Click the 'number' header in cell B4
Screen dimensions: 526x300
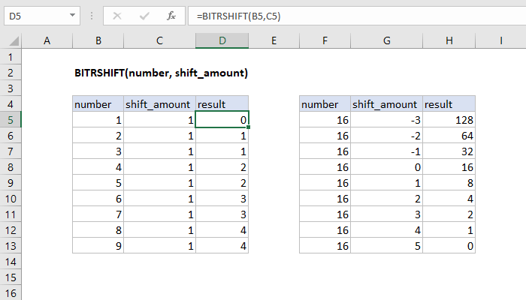pyautogui.click(x=98, y=104)
